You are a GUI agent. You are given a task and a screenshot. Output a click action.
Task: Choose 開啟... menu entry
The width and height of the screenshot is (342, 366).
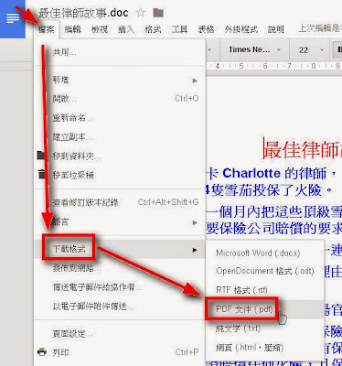(x=120, y=99)
